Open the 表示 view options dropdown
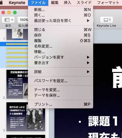122x138 pixels. pos(8,20)
